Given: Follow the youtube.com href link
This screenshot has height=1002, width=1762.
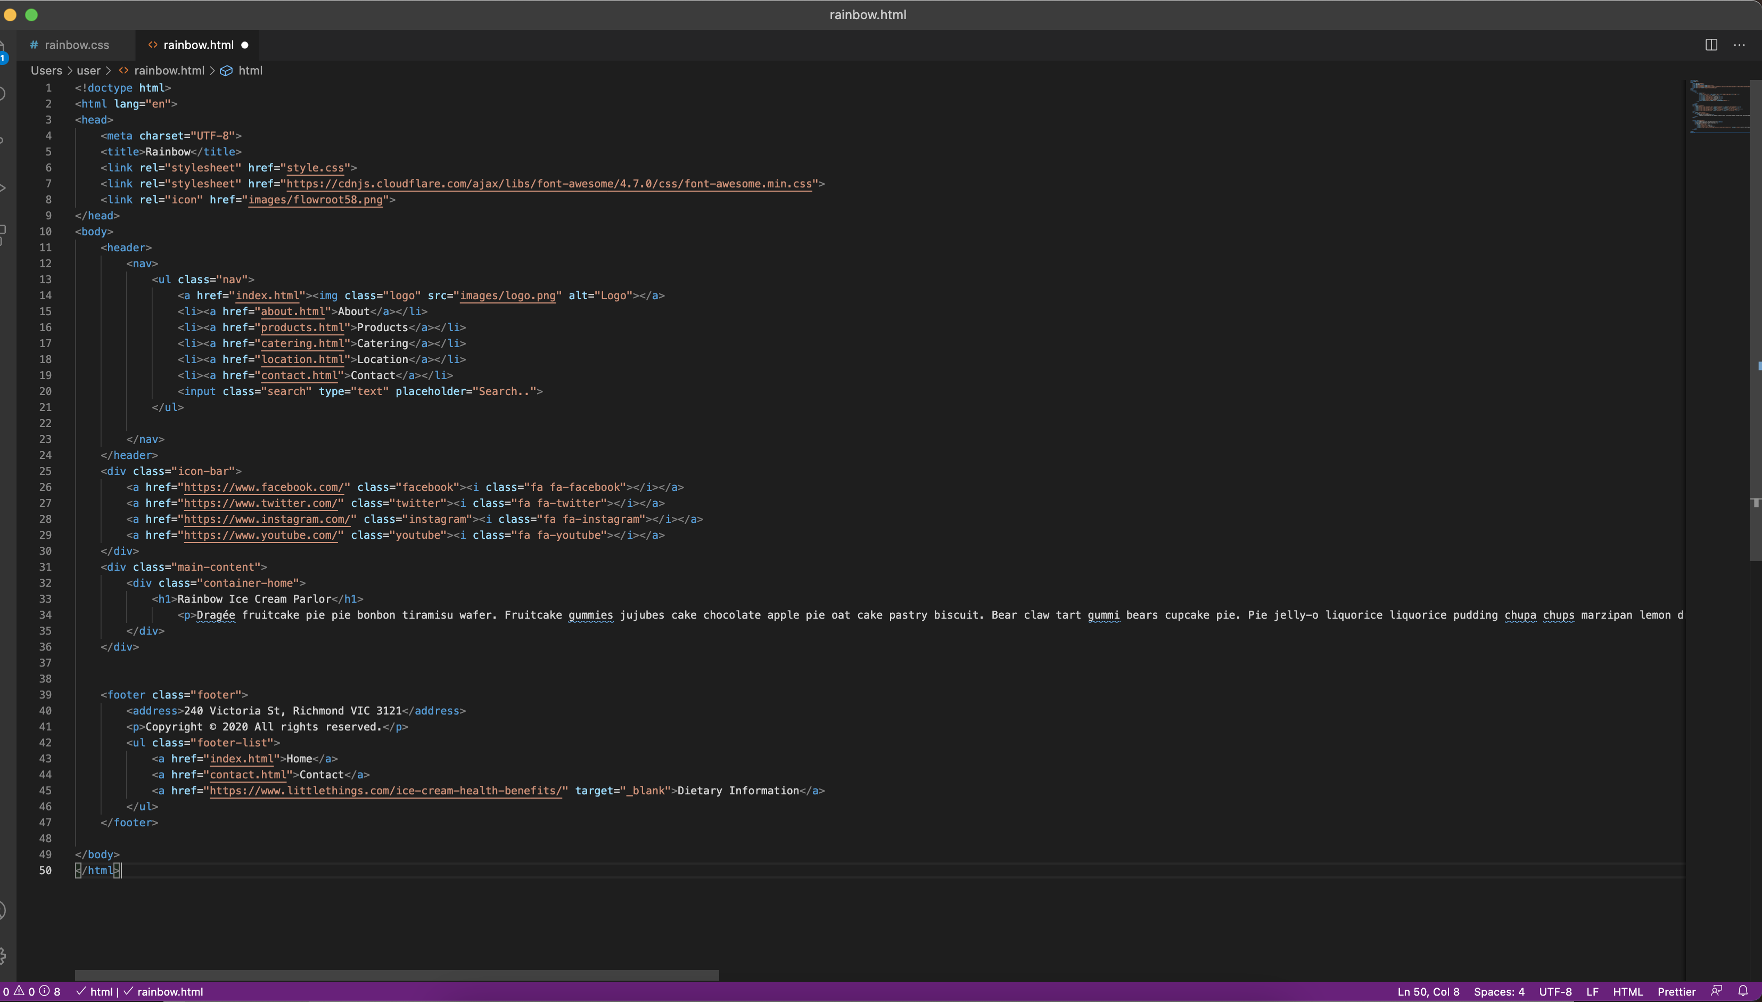Looking at the screenshot, I should click(x=261, y=535).
